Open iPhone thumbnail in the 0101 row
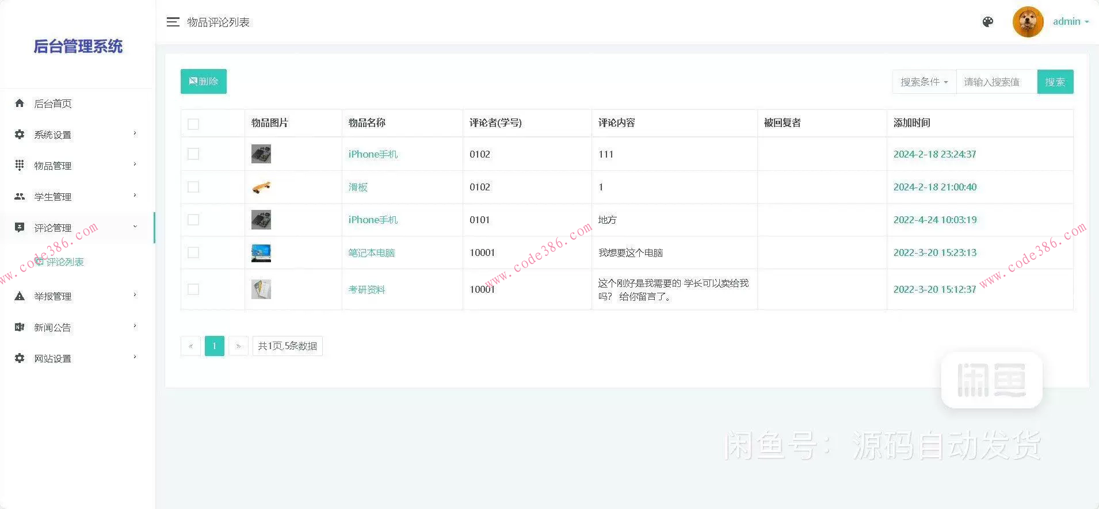This screenshot has height=509, width=1099. pyautogui.click(x=261, y=220)
